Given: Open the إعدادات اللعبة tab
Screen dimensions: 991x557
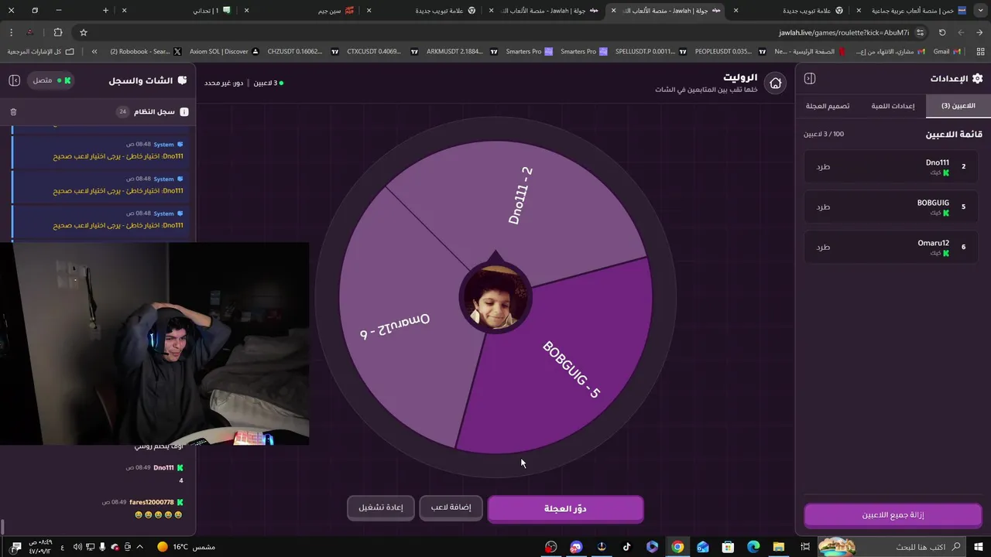Looking at the screenshot, I should coord(893,106).
